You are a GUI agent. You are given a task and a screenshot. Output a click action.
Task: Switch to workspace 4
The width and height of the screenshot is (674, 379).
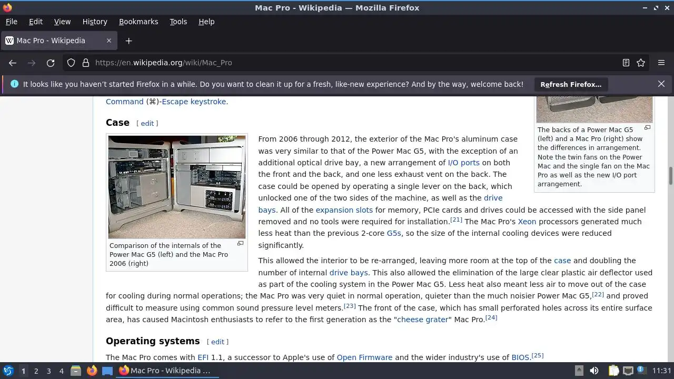pos(61,371)
